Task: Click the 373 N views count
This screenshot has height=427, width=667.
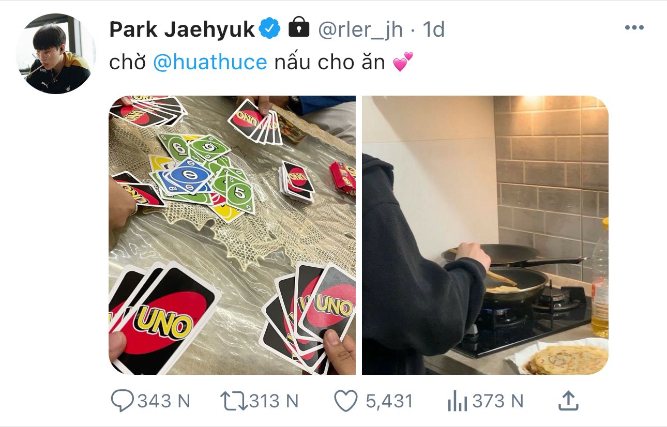Action: (497, 401)
